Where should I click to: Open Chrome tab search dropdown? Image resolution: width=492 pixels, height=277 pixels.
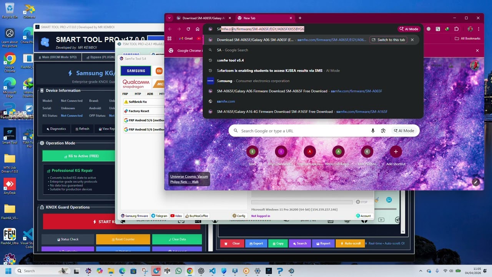[169, 18]
